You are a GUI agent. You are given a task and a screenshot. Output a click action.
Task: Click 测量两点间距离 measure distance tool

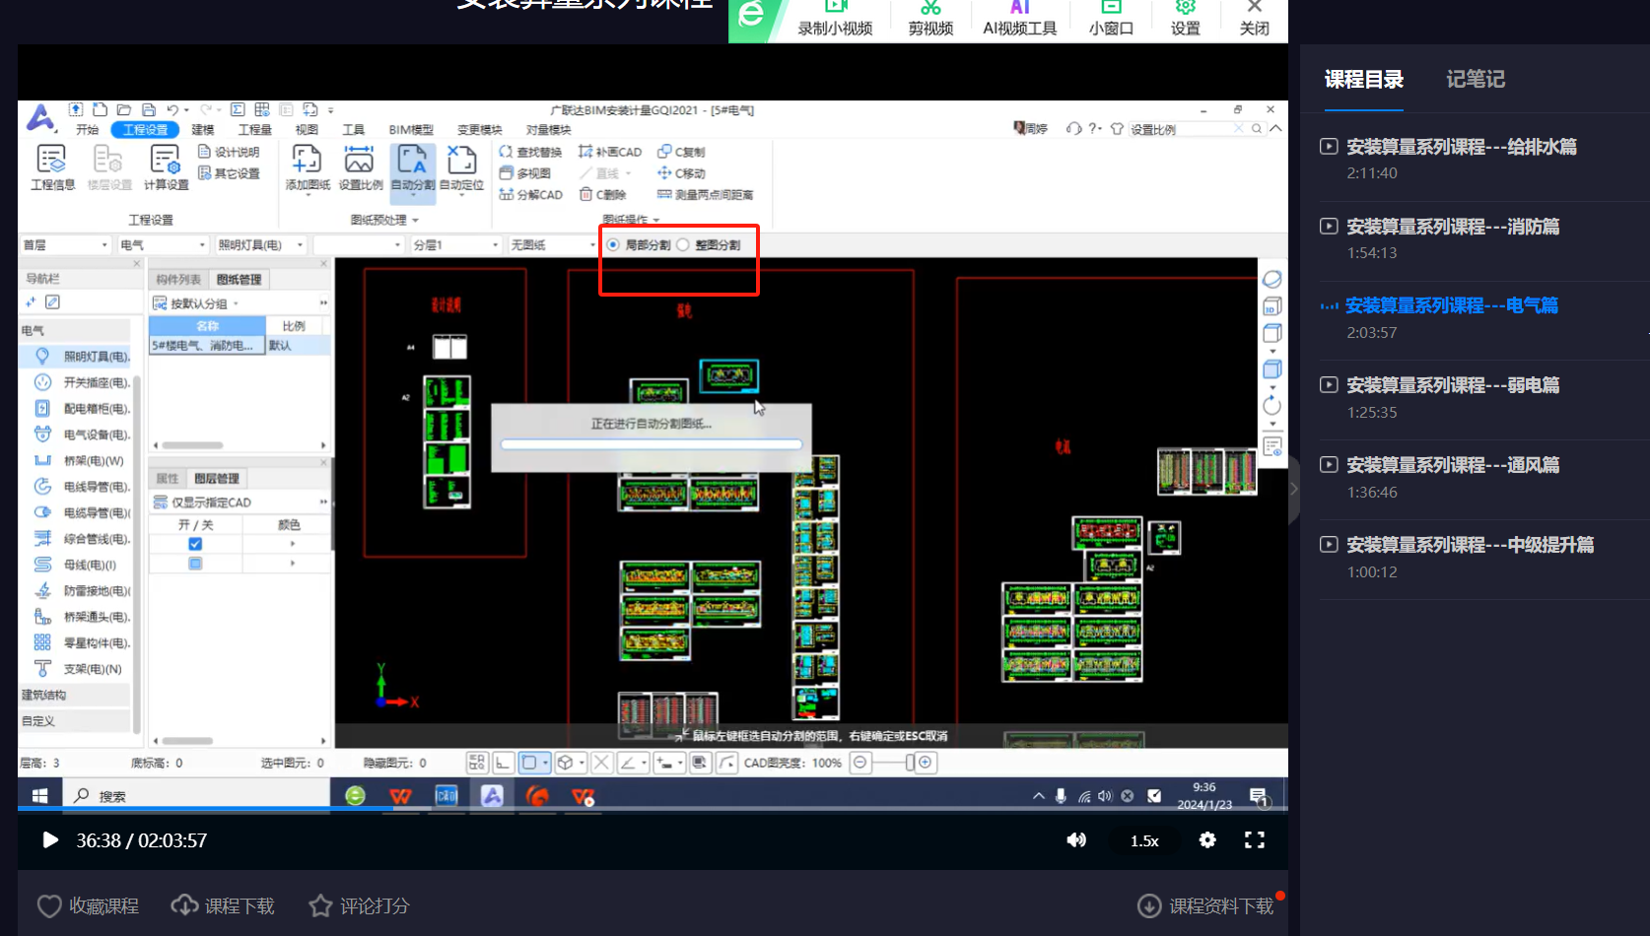click(x=706, y=195)
